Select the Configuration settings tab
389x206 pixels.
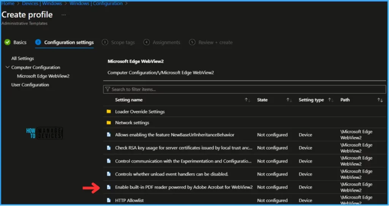tap(69, 43)
